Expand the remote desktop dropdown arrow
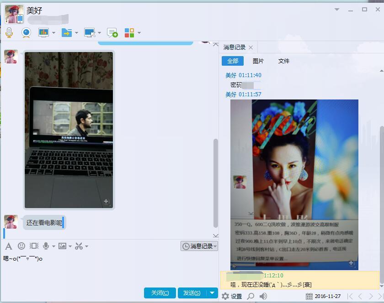Screen dimensions: 384x303 click(99, 33)
